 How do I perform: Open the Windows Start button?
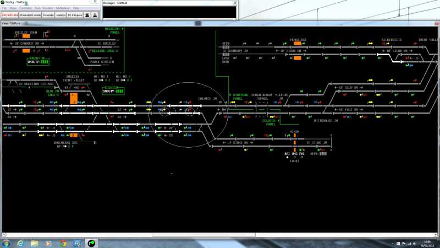[5, 244]
